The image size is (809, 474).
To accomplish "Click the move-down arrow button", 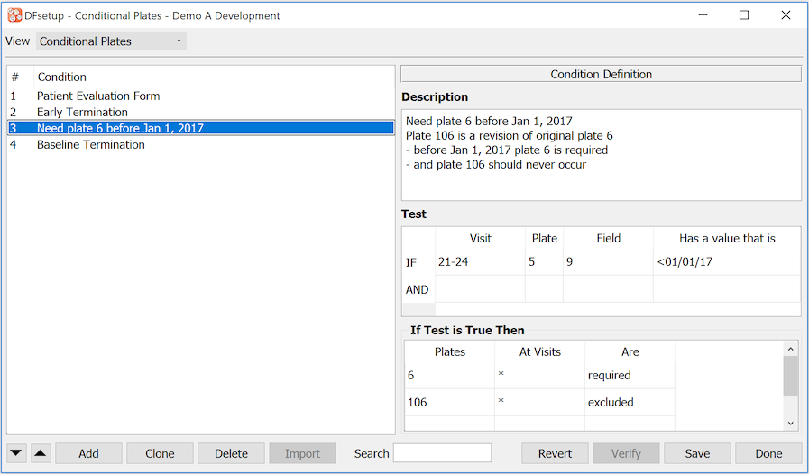I will [17, 453].
